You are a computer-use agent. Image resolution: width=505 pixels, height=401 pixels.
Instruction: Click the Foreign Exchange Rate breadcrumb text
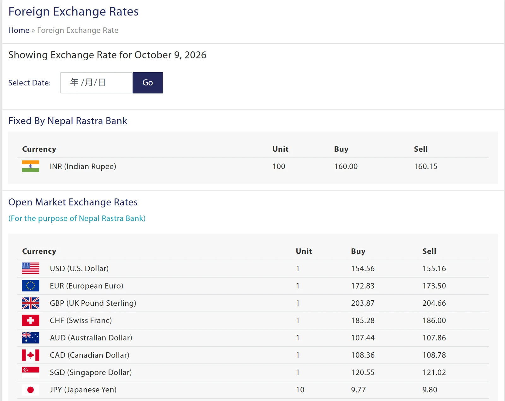pos(78,30)
